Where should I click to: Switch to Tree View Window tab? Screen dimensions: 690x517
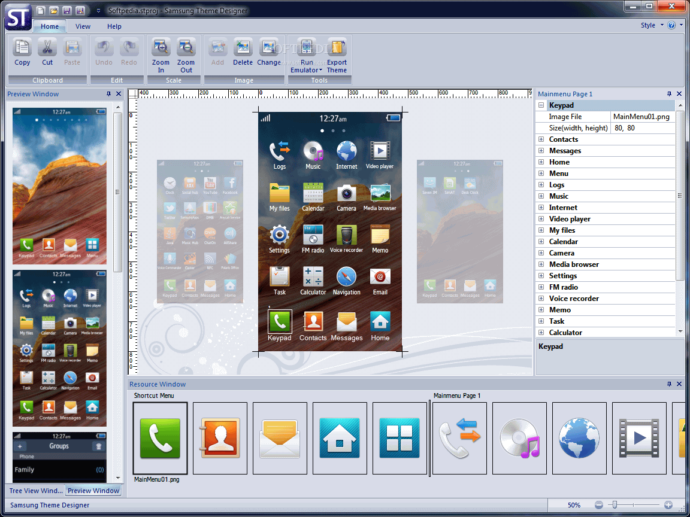click(36, 491)
